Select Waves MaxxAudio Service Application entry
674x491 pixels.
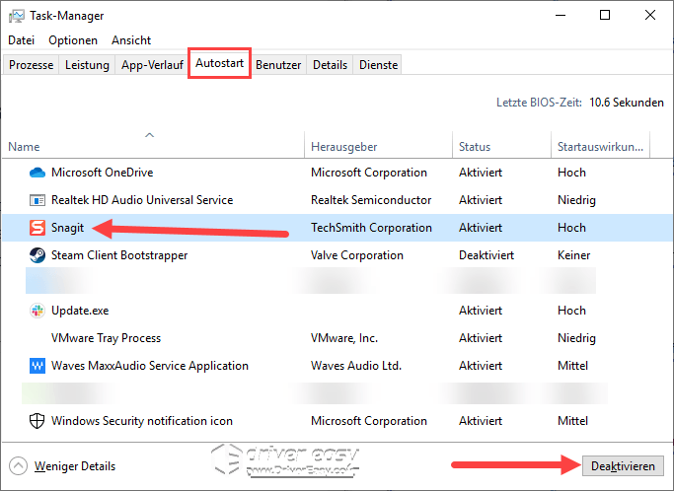(x=150, y=366)
